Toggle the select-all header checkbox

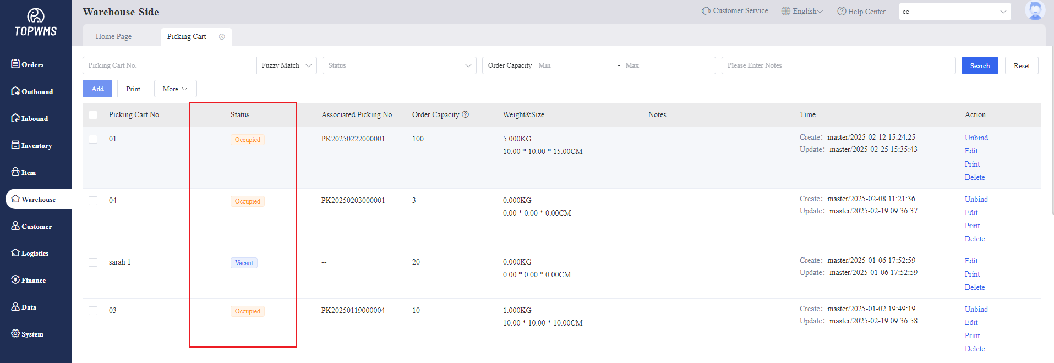click(x=93, y=115)
